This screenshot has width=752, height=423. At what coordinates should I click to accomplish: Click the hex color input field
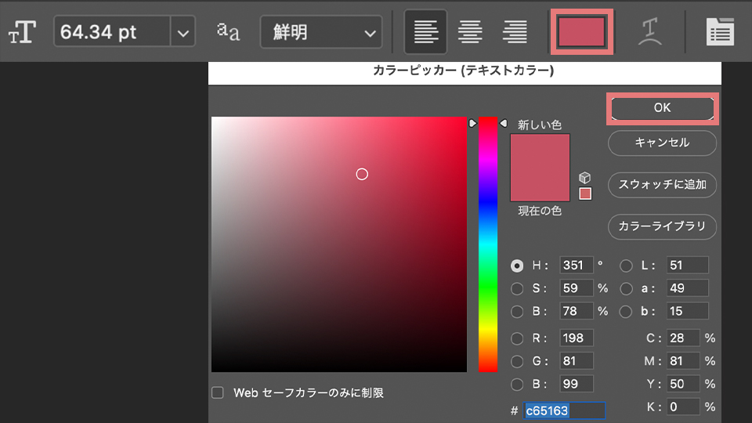point(564,410)
